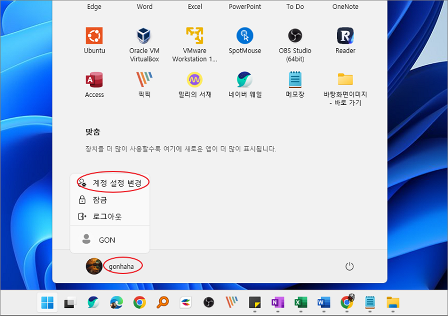The image size is (448, 316).
Task: Switch to Word on the taskbar
Action: pos(324,303)
